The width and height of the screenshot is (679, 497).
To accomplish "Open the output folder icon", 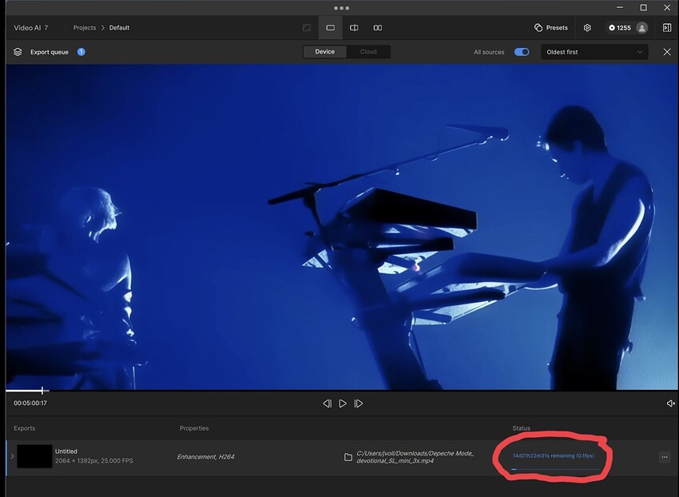I will click(x=348, y=457).
